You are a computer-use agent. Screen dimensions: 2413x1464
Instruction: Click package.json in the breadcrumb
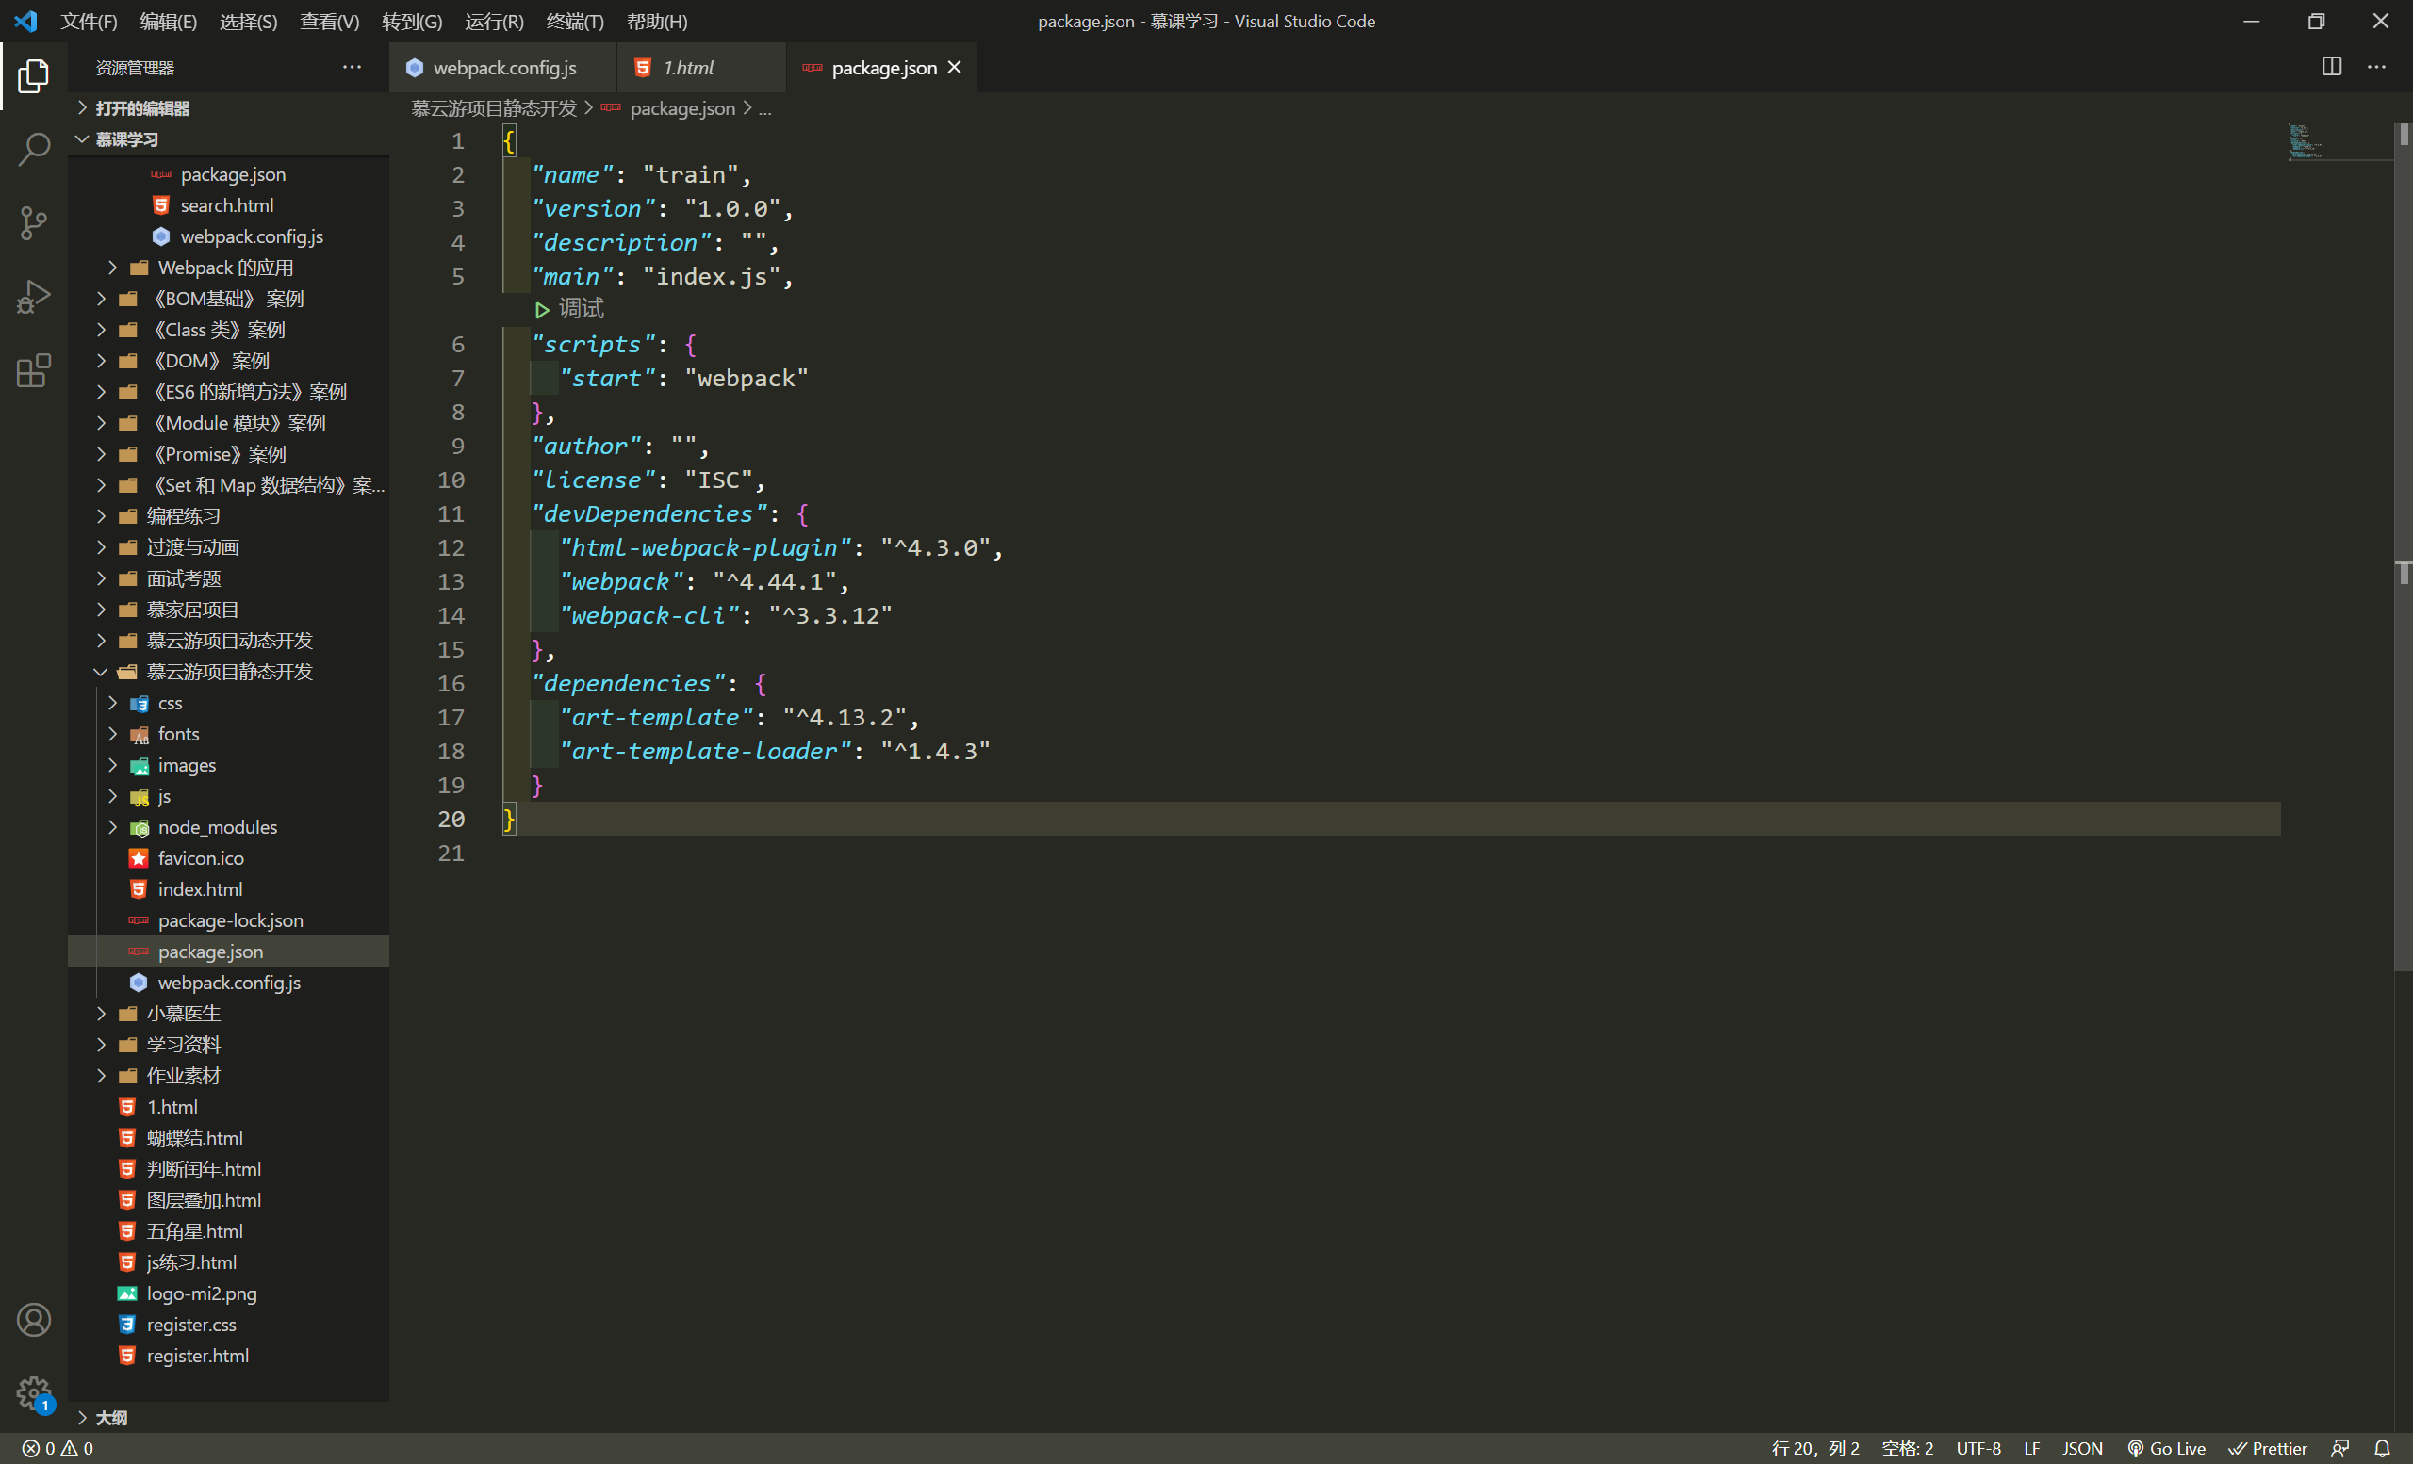(681, 108)
